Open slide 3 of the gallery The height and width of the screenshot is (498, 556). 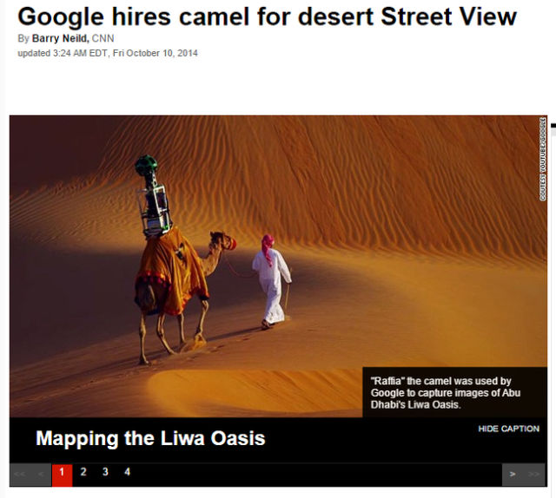(105, 472)
